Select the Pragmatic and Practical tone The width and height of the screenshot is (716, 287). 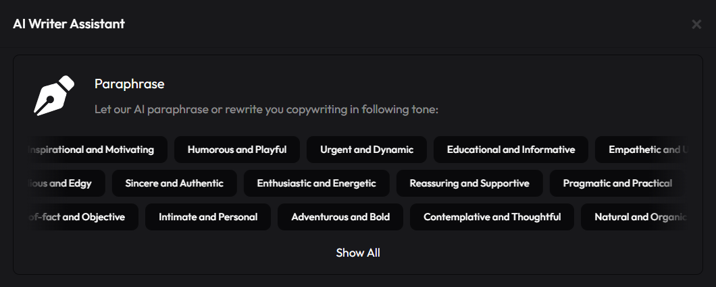617,183
